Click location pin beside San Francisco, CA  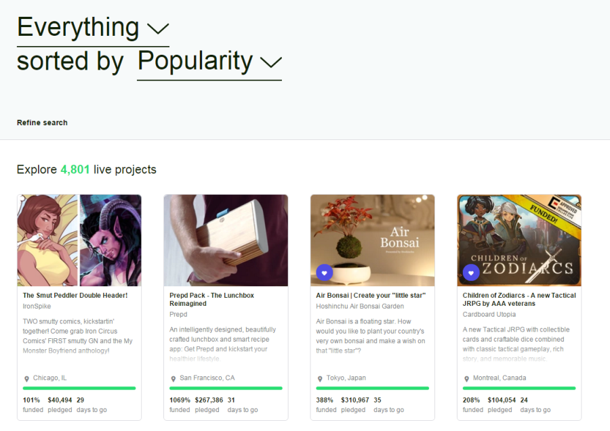[x=173, y=379]
